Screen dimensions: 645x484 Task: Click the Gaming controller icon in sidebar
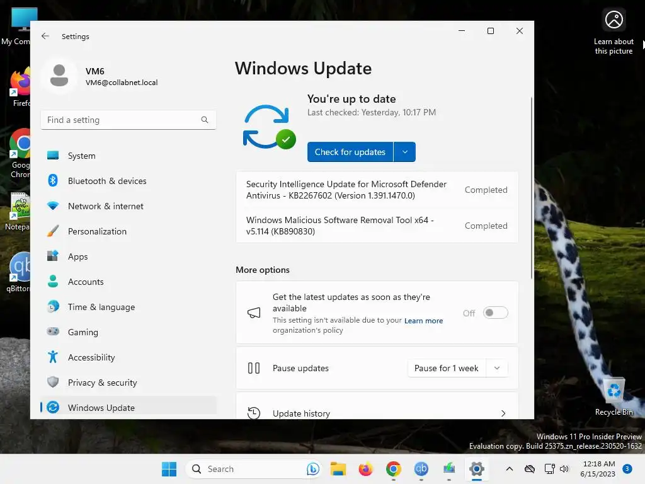[x=53, y=331]
